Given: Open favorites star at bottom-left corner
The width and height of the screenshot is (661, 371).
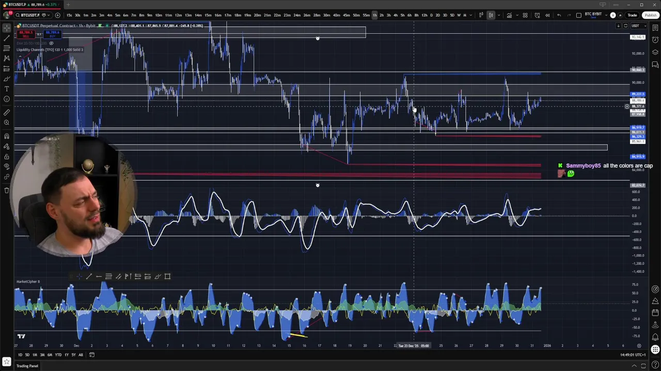Looking at the screenshot, I should tap(7, 362).
